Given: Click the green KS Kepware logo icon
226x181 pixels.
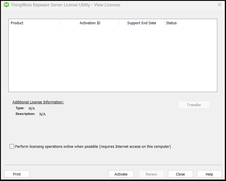Looking at the screenshot, I should 6,5.
